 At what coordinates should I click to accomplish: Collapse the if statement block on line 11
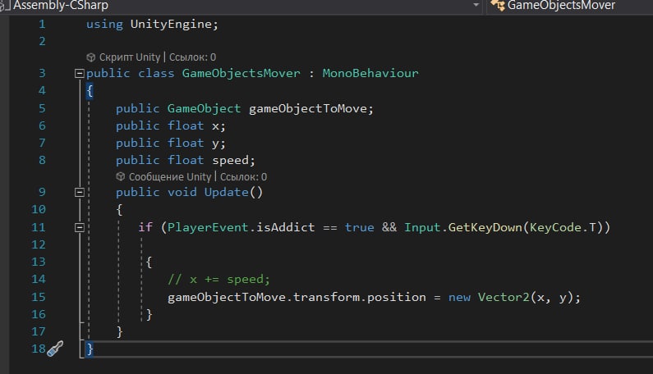(x=79, y=227)
